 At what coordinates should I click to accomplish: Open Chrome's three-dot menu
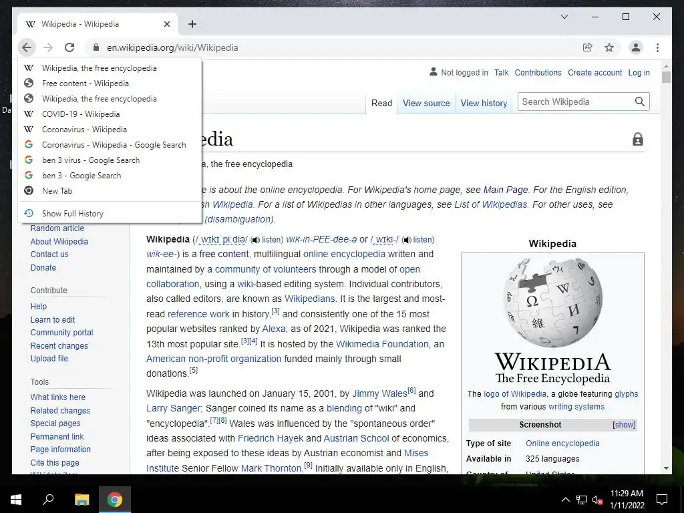[x=657, y=47]
